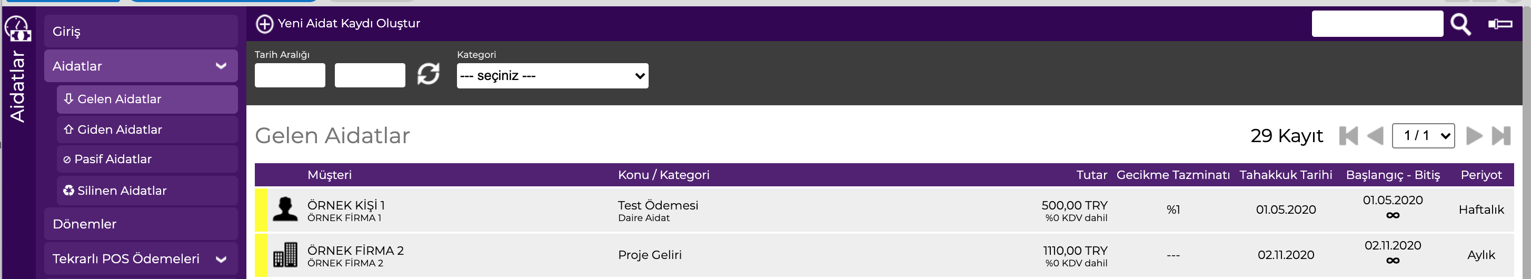1531x279 pixels.
Task: Toggle the panel slider icon near search
Action: coord(1499,24)
